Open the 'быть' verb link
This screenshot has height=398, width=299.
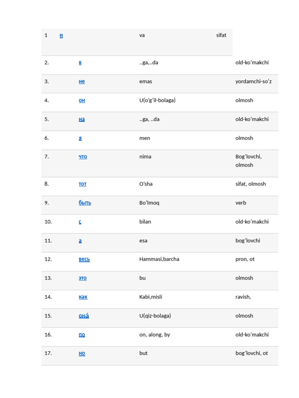(85, 203)
